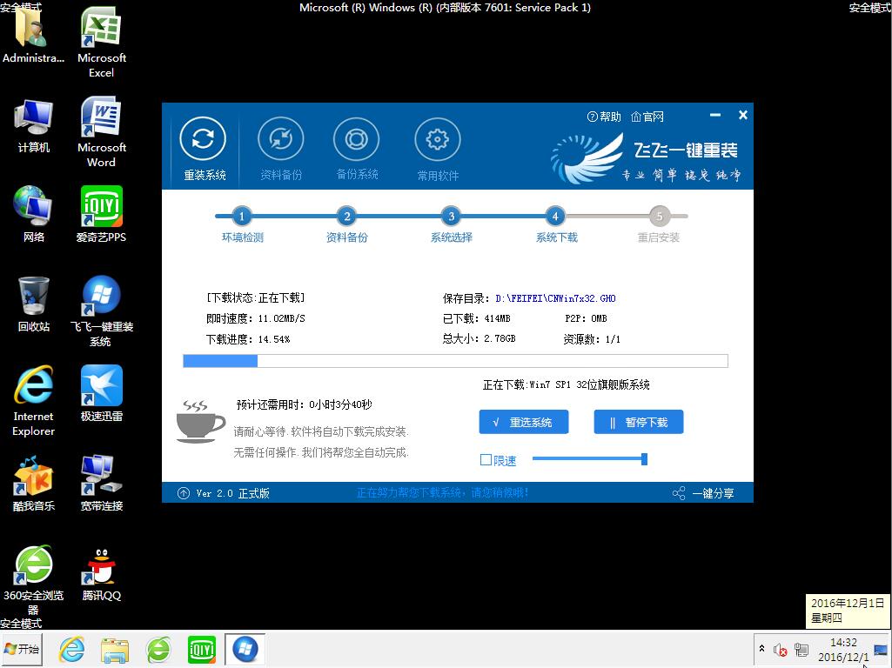Select the 重装系统 (Reinstall System) toolbar icon
892x668 pixels.
[204, 148]
